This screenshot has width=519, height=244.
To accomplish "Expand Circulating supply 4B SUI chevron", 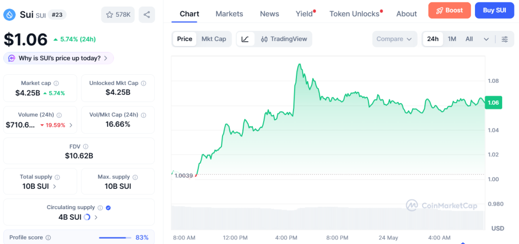I will (x=96, y=217).
